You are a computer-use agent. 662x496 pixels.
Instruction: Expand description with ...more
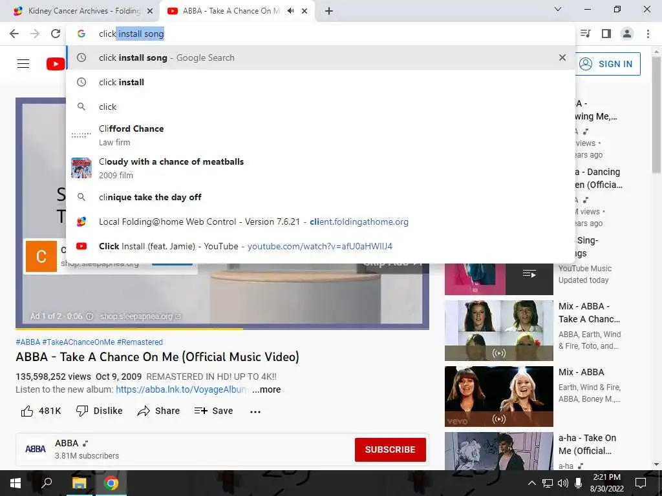coord(266,389)
